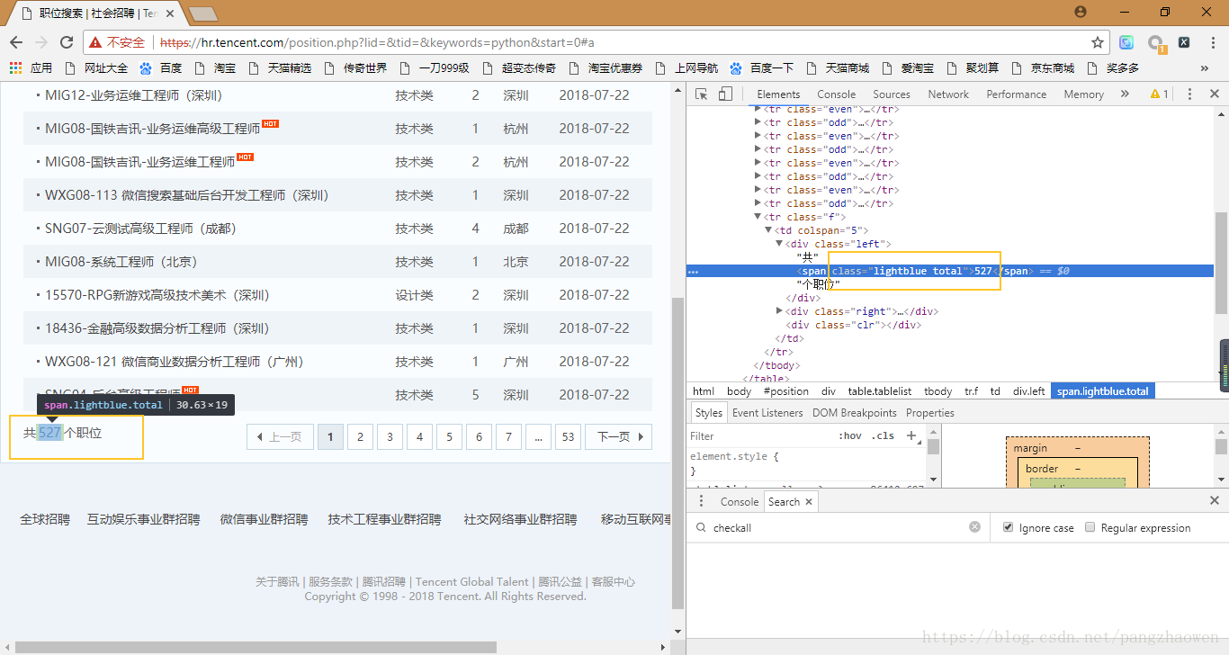Add a new style rule with plus
The height and width of the screenshot is (655, 1229).
click(x=911, y=435)
